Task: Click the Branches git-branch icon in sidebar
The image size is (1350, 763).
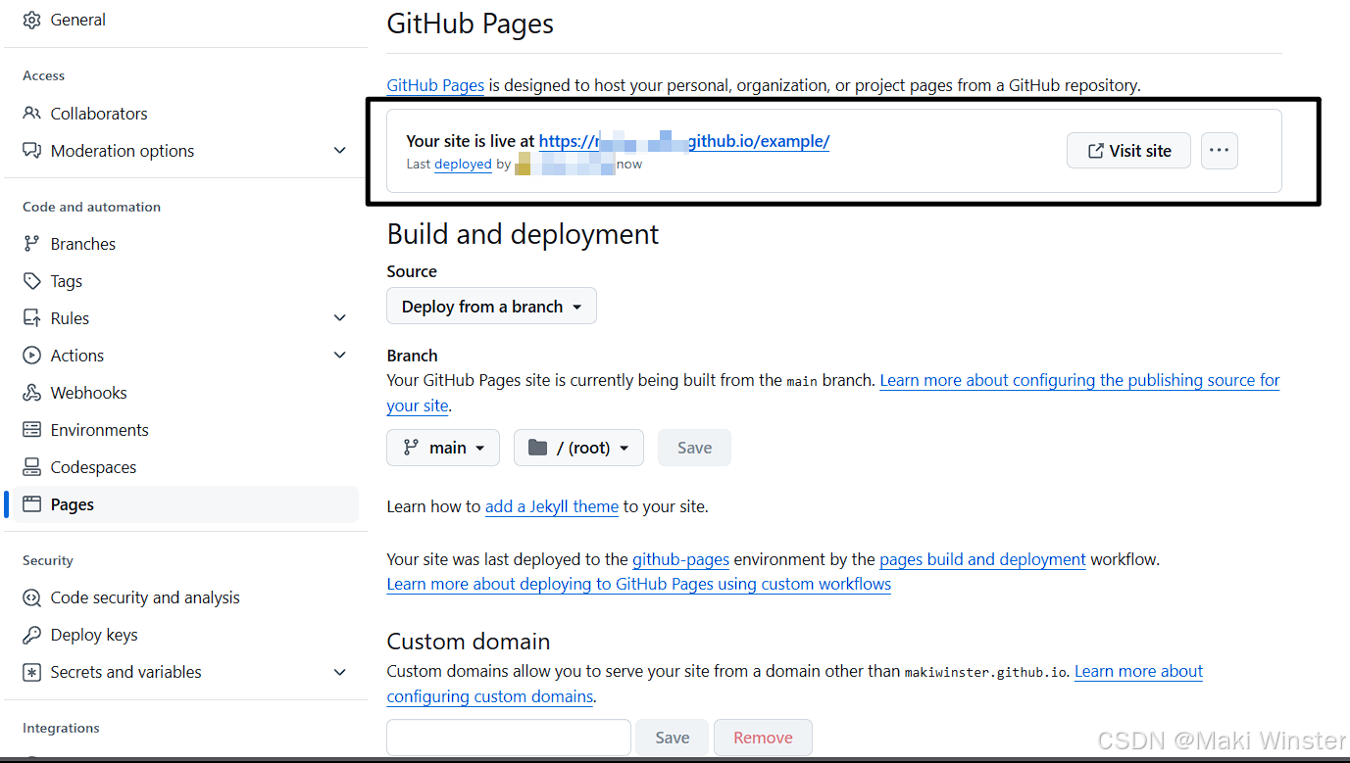Action: click(x=32, y=244)
